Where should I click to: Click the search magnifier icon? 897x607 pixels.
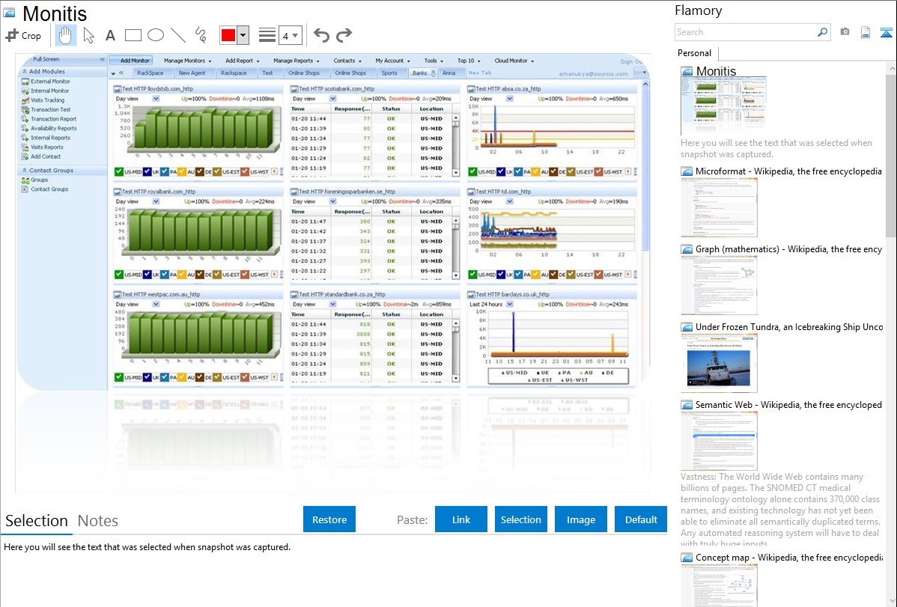822,32
